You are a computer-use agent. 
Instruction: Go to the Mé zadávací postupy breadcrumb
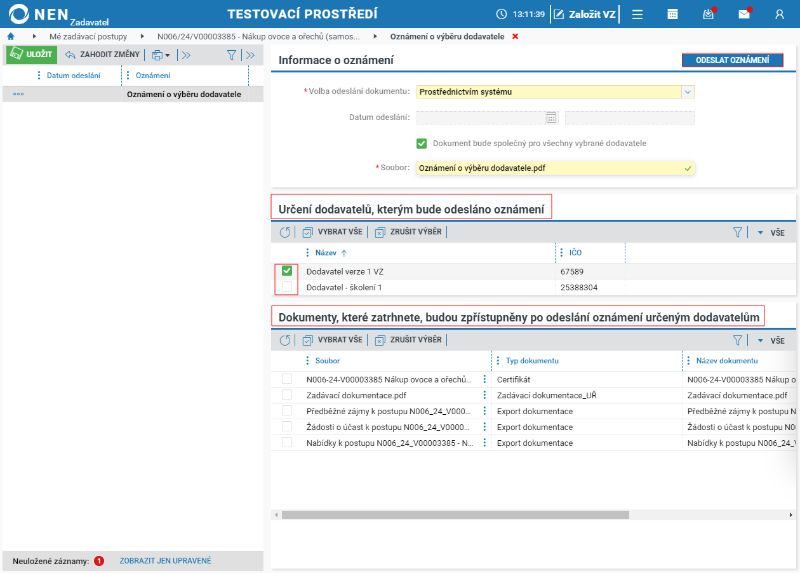pyautogui.click(x=88, y=37)
